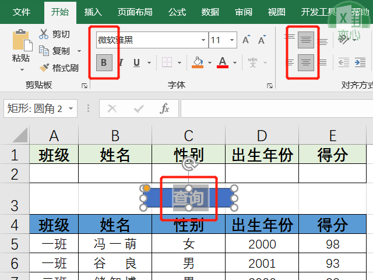Viewport: 373px width, 280px height.
Task: Open fill color dropdown arrow
Action: coord(210,62)
